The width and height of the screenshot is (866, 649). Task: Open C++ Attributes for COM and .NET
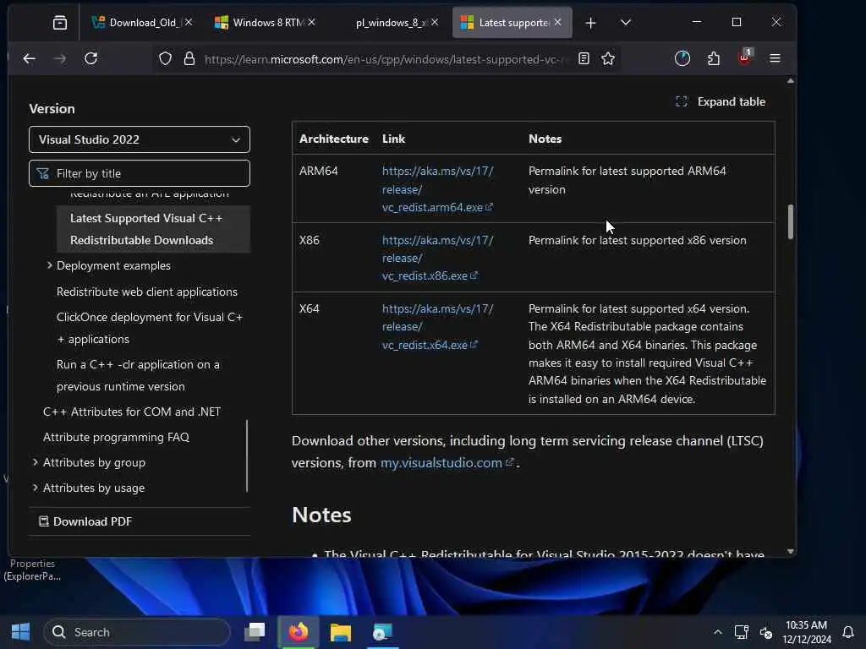point(131,412)
